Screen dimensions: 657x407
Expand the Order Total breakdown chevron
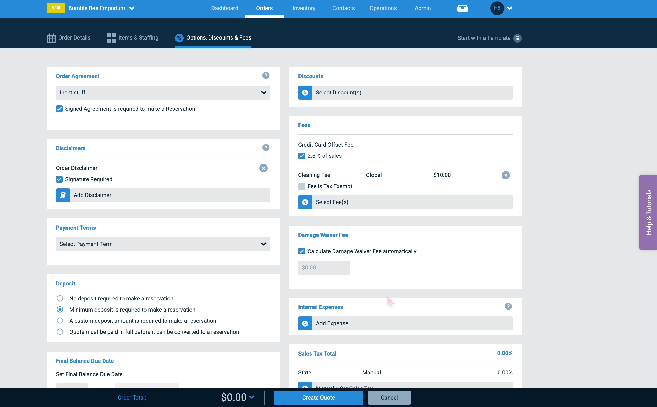[252, 397]
